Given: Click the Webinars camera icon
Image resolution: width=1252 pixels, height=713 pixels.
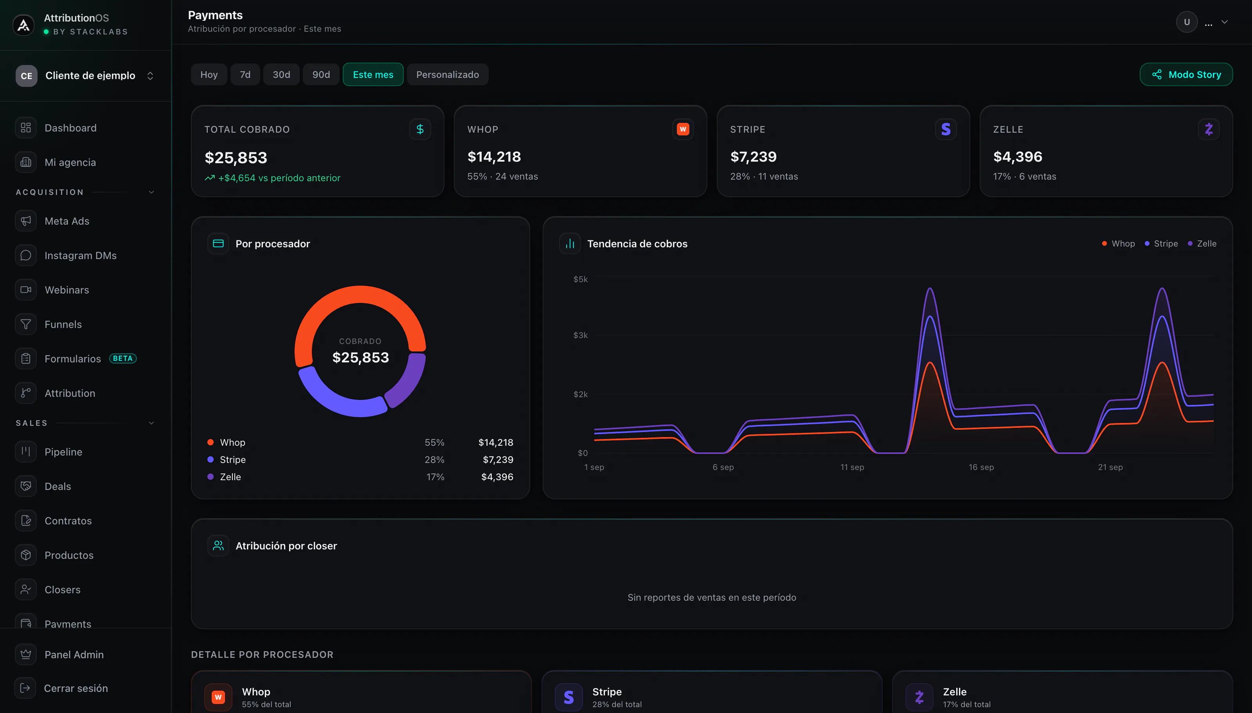Looking at the screenshot, I should (x=26, y=290).
